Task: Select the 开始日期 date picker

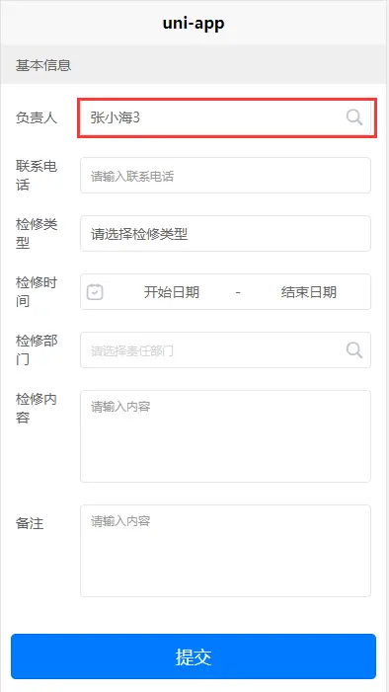Action: pos(172,292)
